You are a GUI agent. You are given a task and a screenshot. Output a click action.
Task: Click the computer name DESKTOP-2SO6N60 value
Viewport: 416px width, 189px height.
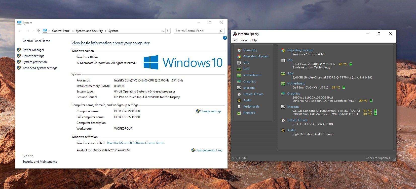[x=127, y=111]
